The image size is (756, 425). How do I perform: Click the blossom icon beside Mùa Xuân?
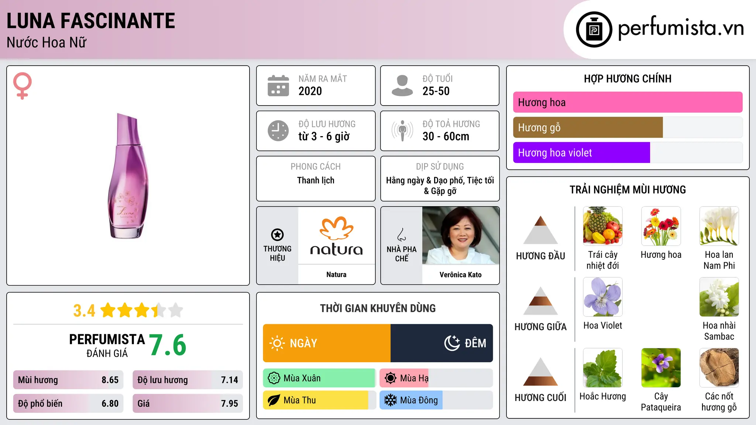click(x=274, y=378)
